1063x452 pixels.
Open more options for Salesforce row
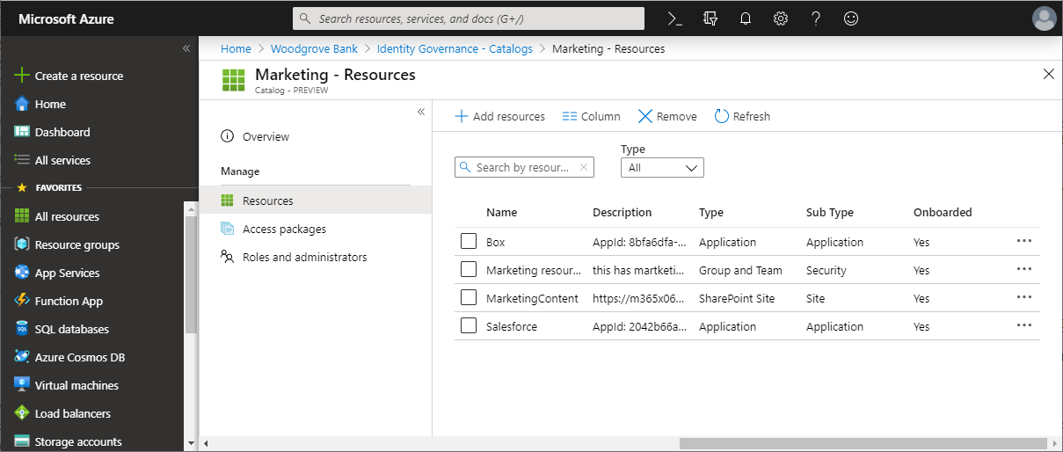coord(1023,325)
